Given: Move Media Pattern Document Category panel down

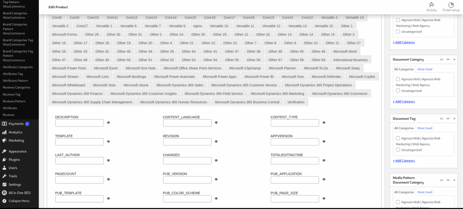Looking at the screenshot, I should coord(448,180).
